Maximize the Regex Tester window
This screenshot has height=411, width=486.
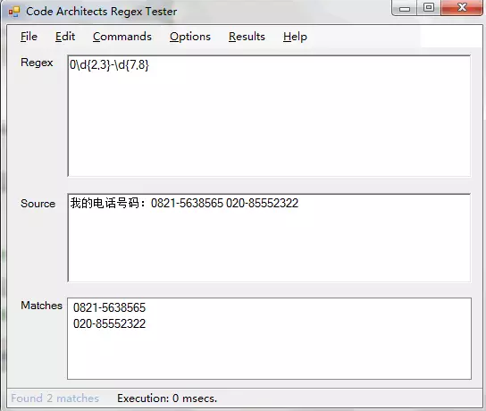tap(429, 8)
